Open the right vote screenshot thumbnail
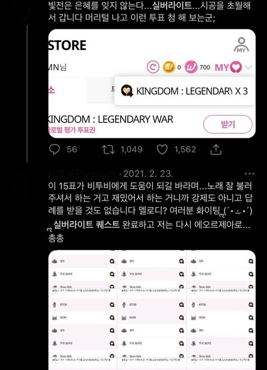 (x=221, y=310)
